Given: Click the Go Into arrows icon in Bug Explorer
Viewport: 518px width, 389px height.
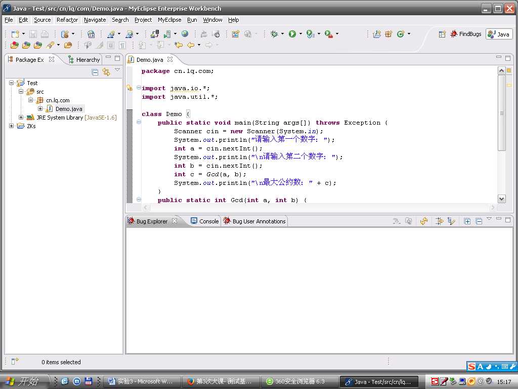Looking at the screenshot, I should (440, 221).
